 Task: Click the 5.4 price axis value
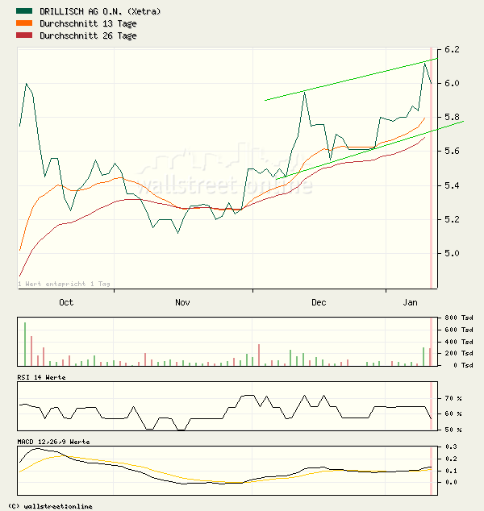click(x=452, y=185)
